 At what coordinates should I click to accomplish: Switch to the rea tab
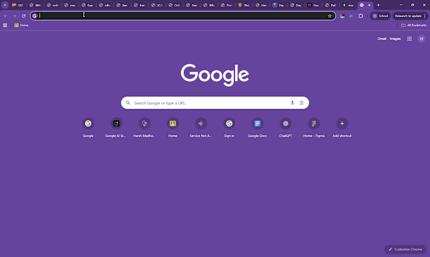70,5
